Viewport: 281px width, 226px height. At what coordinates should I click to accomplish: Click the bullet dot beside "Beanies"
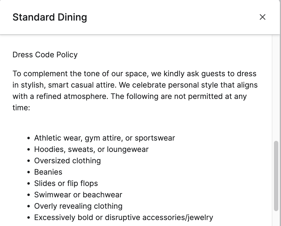point(29,172)
